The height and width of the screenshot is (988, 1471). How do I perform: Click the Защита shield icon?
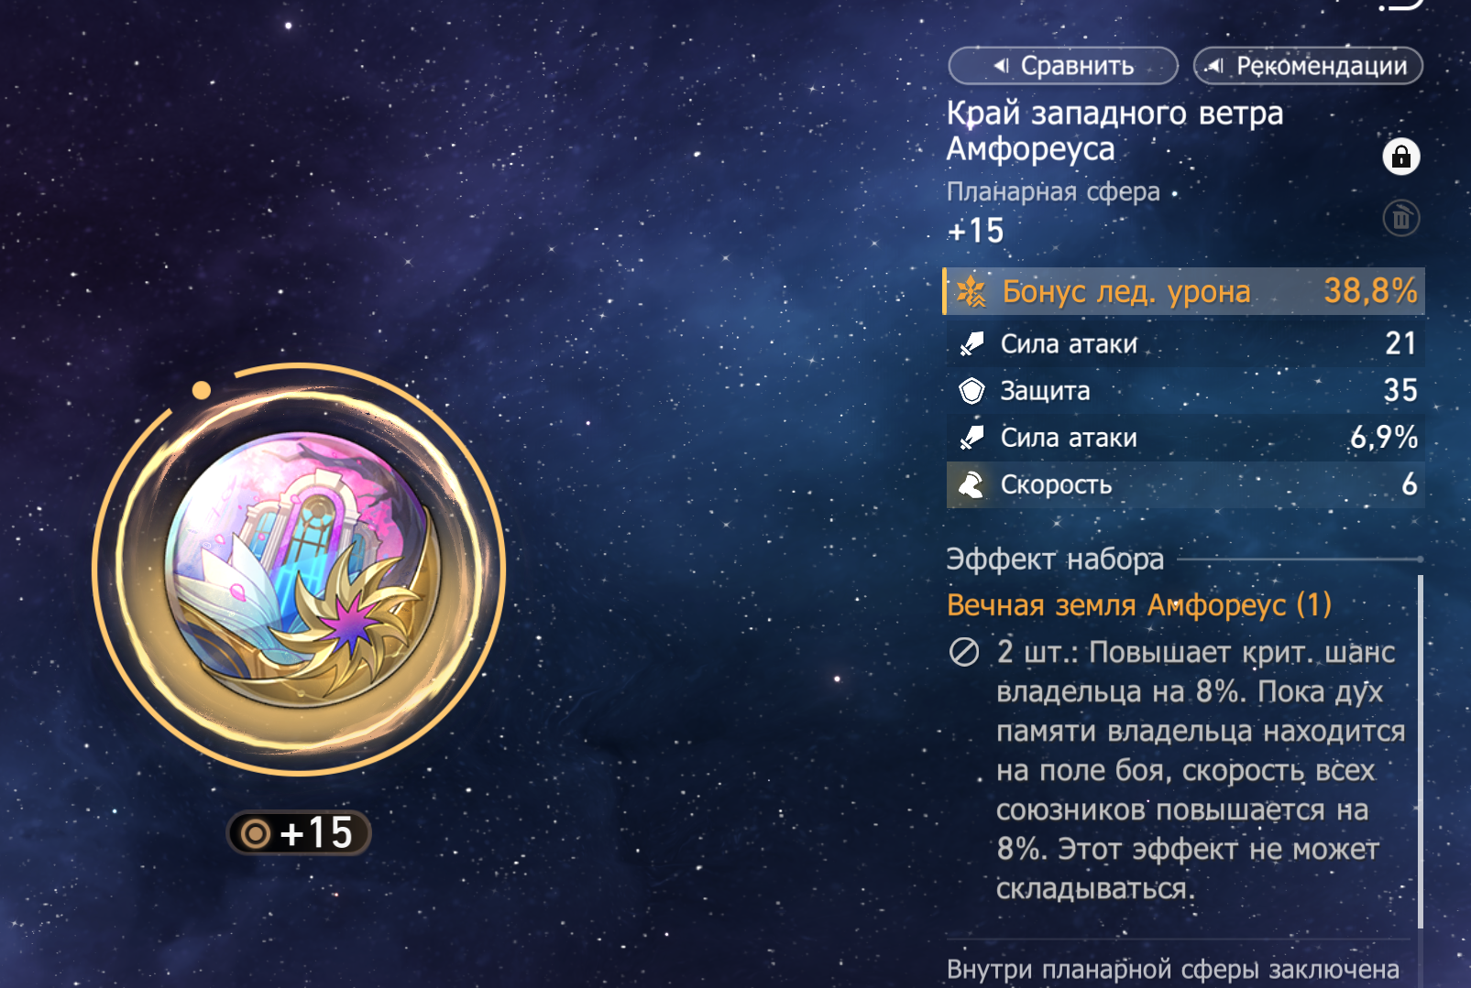coord(972,391)
